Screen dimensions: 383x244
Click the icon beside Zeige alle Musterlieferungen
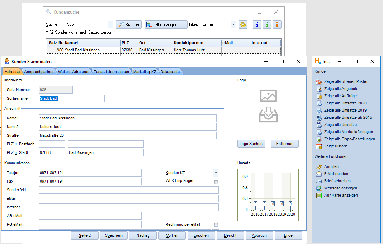319,132
